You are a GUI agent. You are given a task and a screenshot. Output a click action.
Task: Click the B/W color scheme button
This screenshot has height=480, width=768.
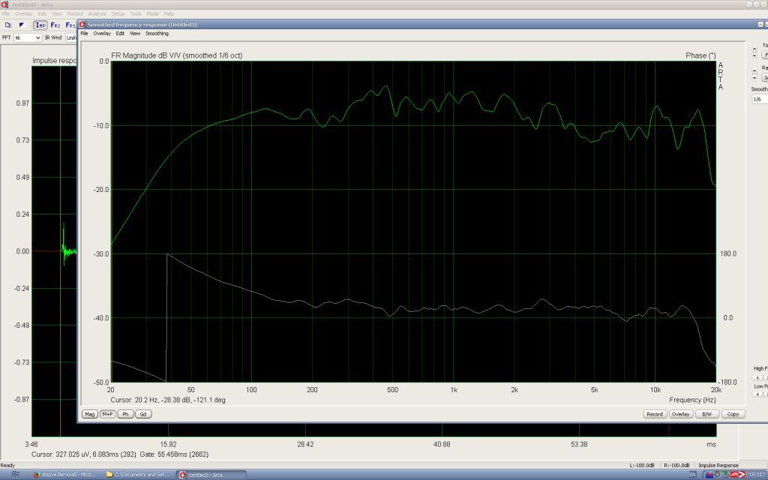(x=706, y=414)
